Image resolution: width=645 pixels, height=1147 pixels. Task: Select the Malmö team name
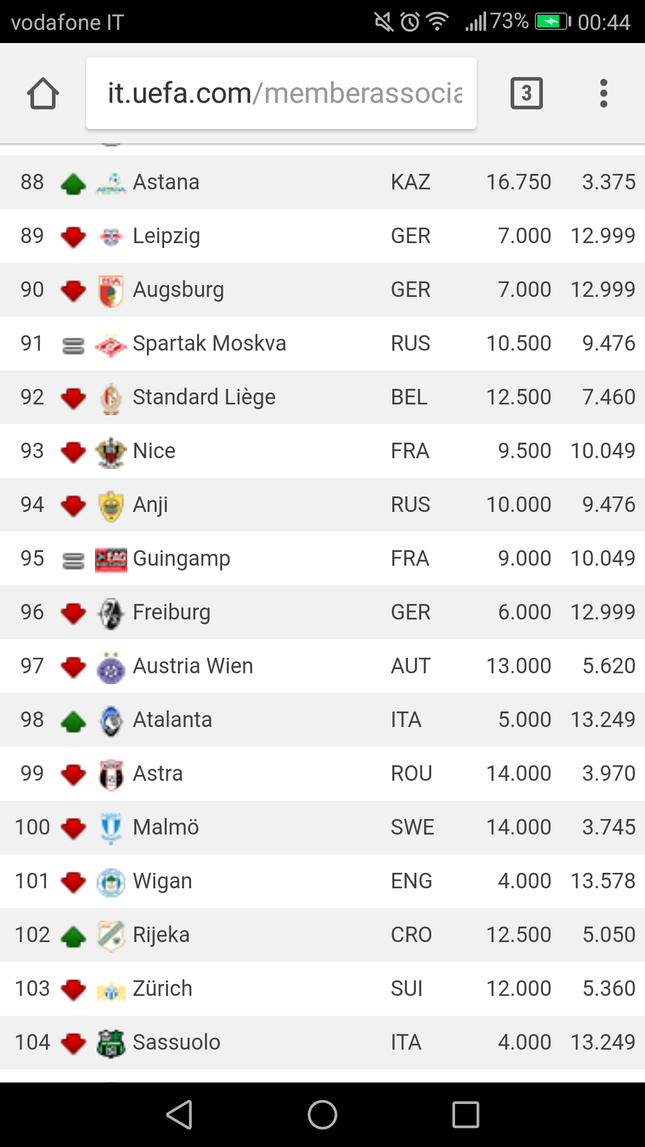[165, 827]
